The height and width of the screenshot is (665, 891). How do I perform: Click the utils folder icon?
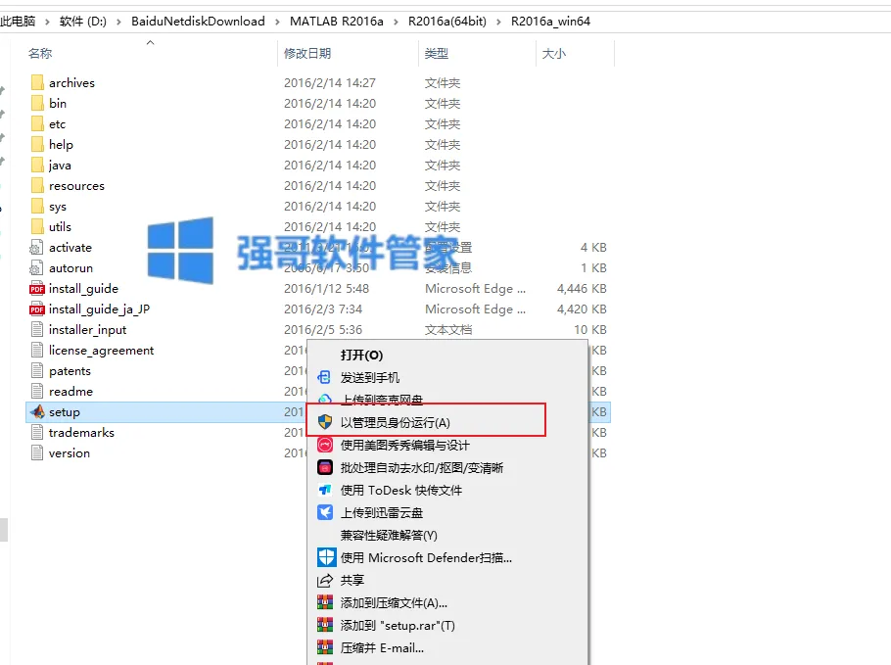(x=37, y=227)
